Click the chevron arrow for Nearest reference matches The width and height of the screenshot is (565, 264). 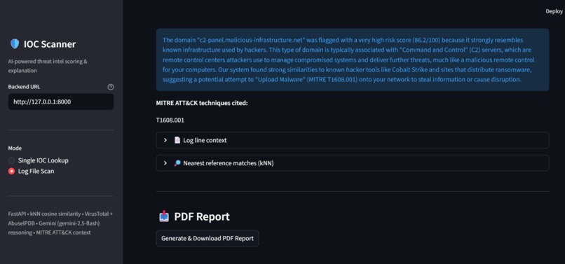[165, 163]
